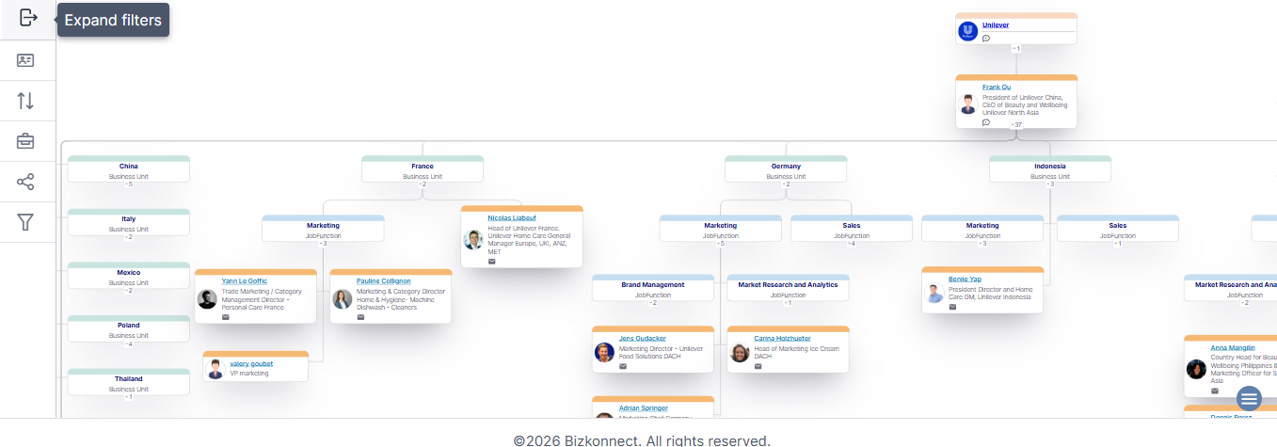Click email icon on Benjie Yap card
Image resolution: width=1277 pixels, height=447 pixels.
953,307
